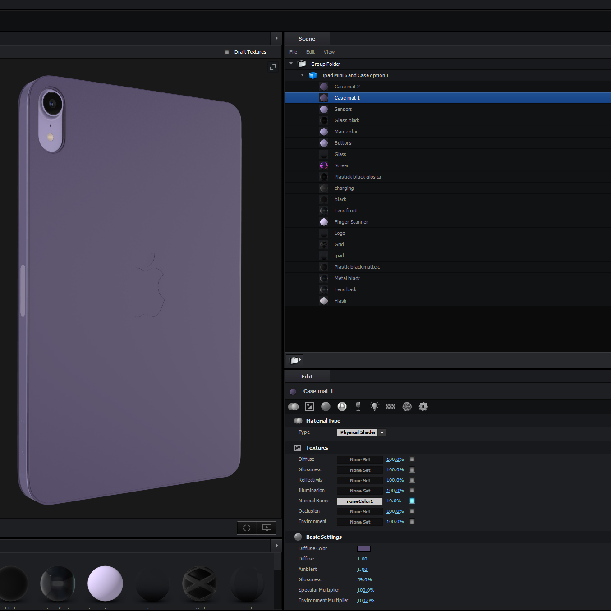This screenshot has width=611, height=611.
Task: Click None Set for the Environment texture
Action: tap(360, 522)
